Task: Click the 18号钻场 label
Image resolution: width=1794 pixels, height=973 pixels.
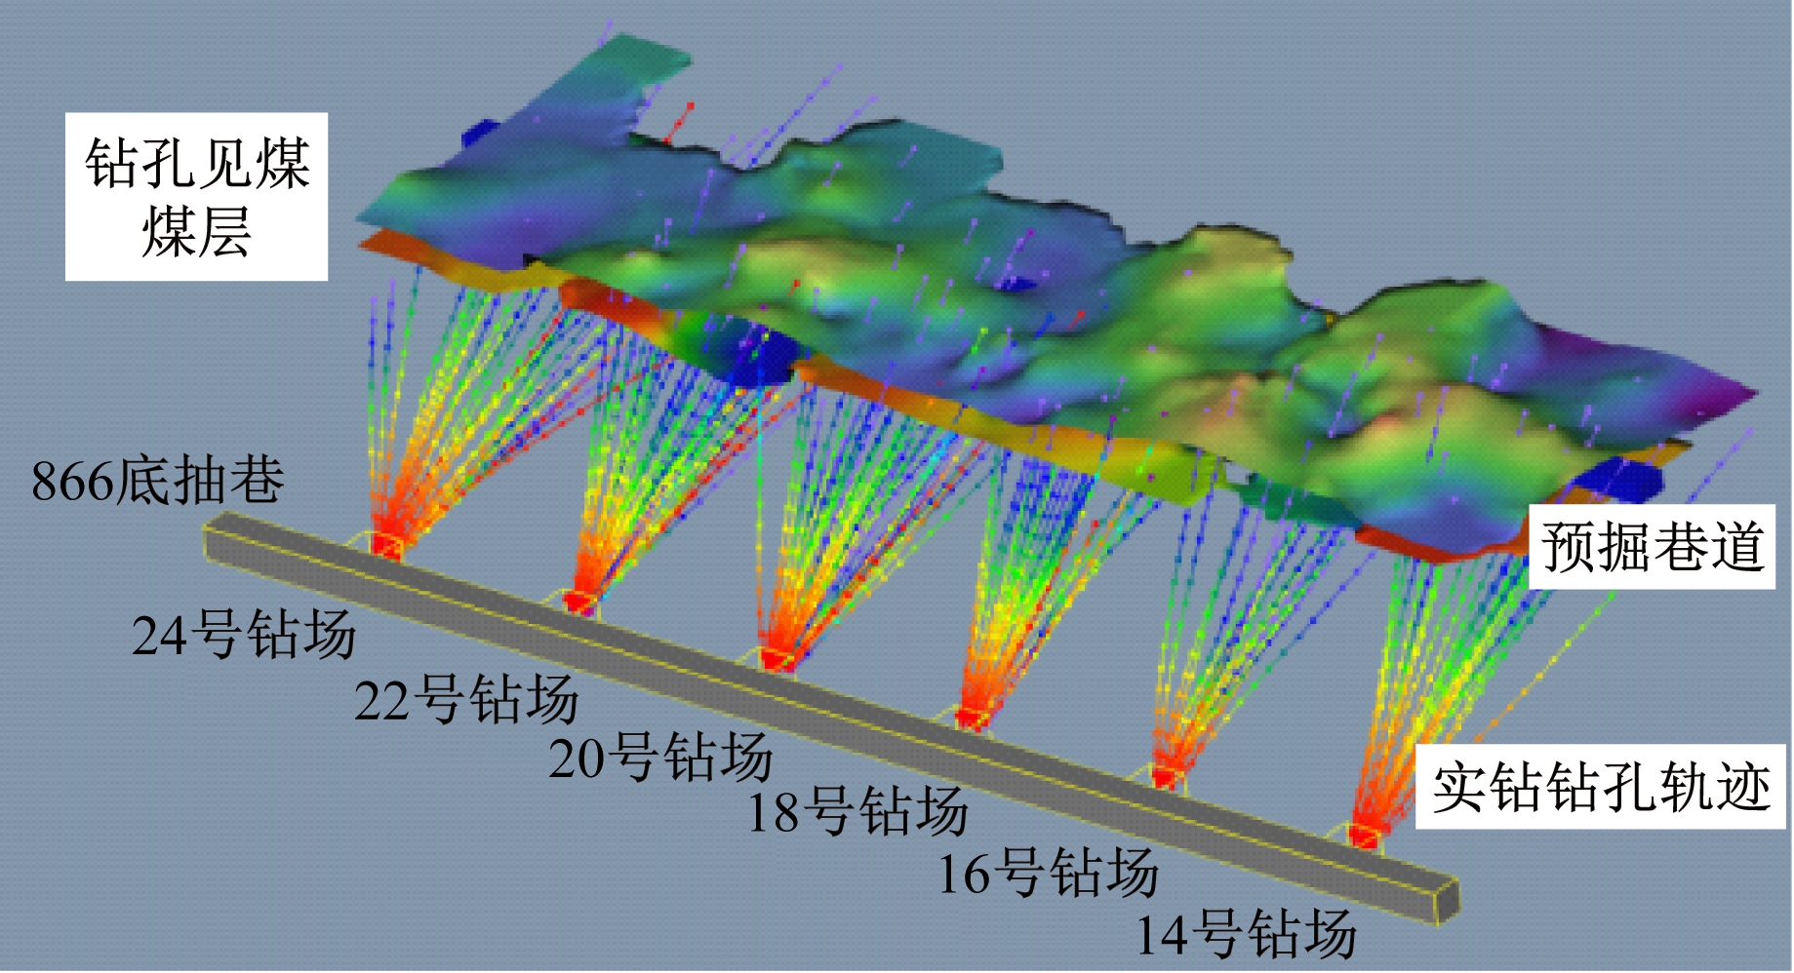Action: (x=857, y=812)
